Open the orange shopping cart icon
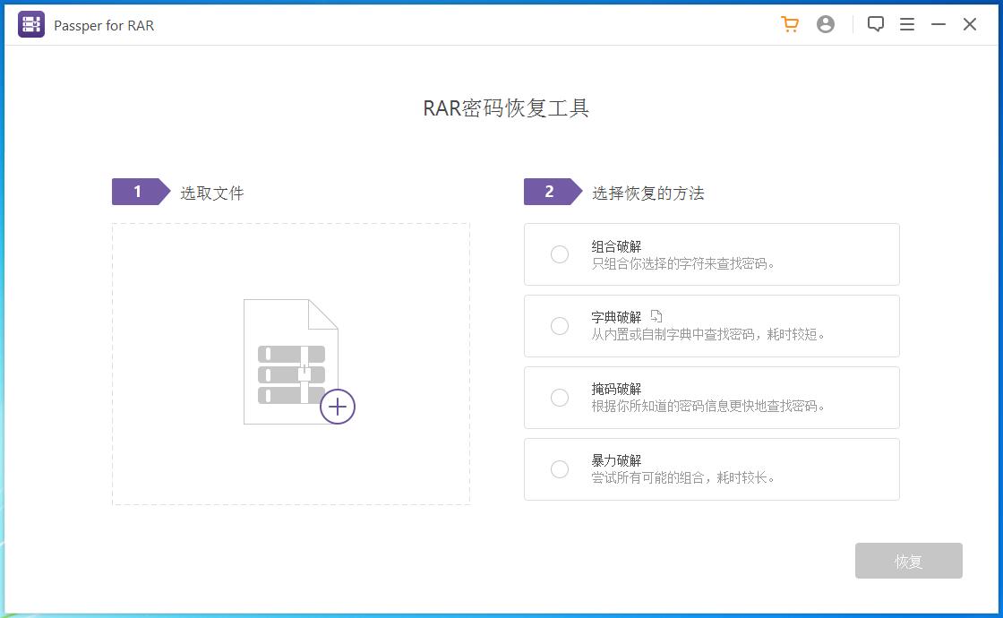The width and height of the screenshot is (1003, 618). [x=789, y=24]
